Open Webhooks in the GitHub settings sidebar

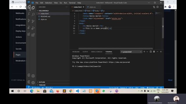point(20,13)
